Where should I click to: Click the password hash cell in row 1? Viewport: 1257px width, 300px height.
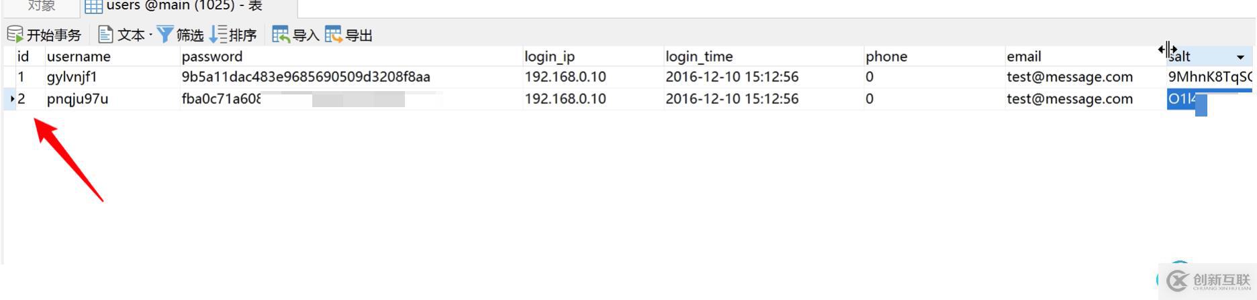(306, 77)
